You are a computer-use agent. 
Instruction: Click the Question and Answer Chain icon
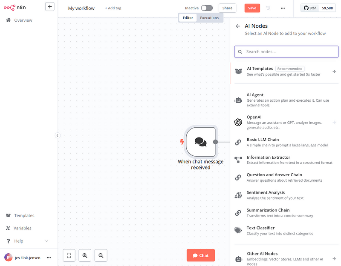pos(238,177)
